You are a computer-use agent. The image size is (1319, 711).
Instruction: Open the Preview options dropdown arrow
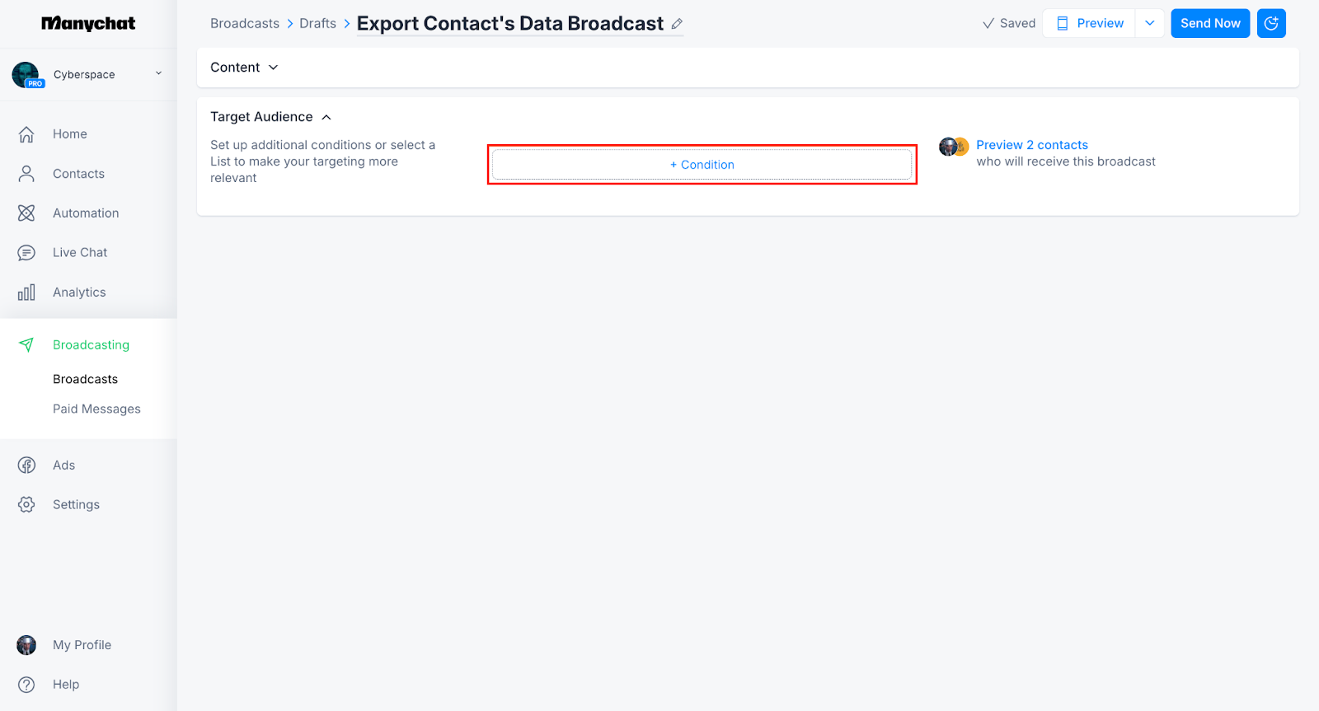pyautogui.click(x=1149, y=23)
